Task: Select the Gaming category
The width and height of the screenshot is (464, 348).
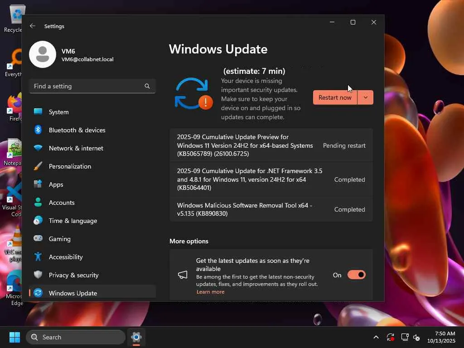Action: click(x=92, y=239)
